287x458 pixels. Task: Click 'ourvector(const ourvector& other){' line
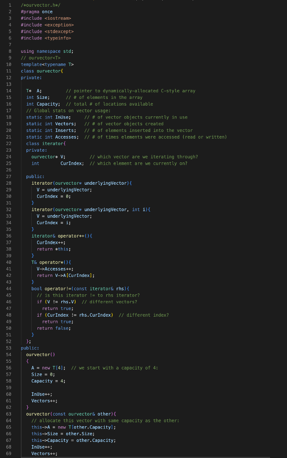71,414
